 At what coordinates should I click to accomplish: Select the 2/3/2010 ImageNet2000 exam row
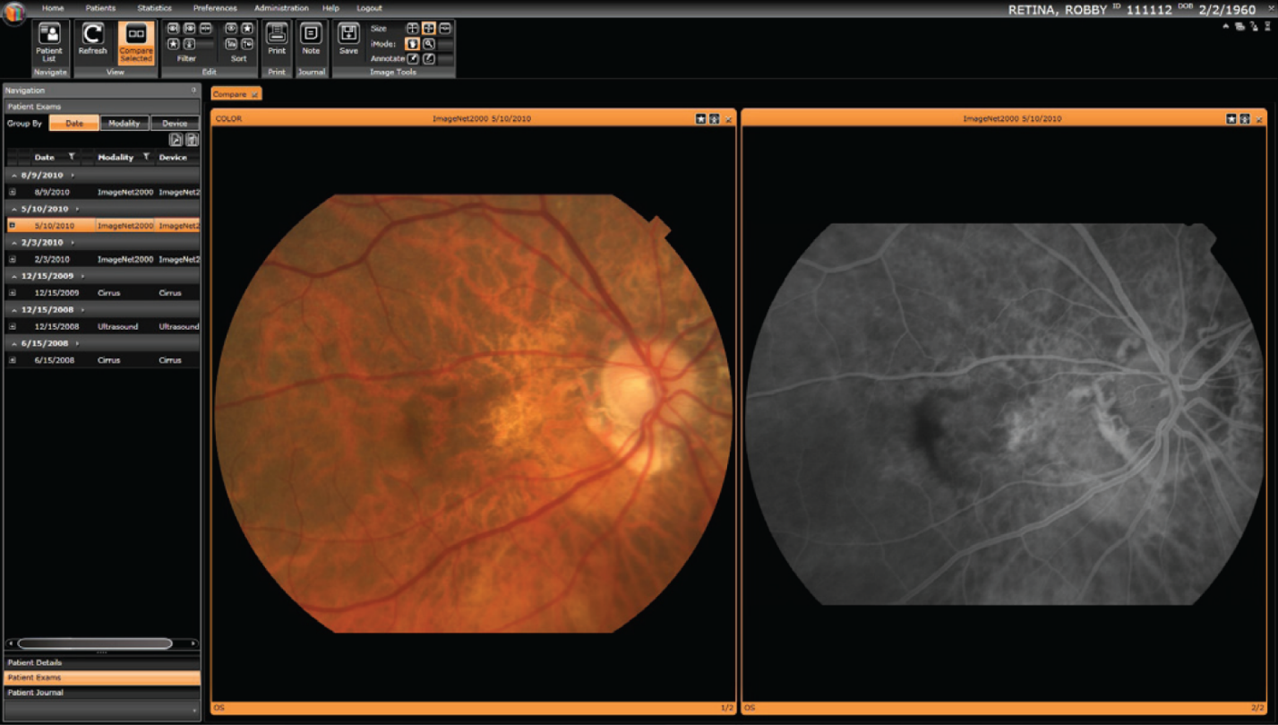point(103,259)
